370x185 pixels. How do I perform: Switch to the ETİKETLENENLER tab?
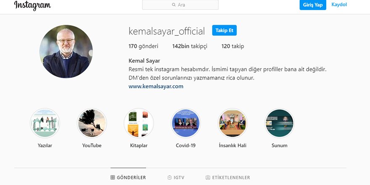(x=227, y=177)
